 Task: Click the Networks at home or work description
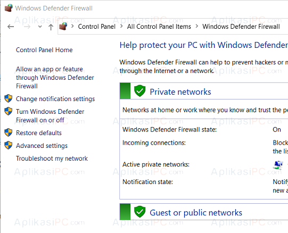[x=205, y=110]
